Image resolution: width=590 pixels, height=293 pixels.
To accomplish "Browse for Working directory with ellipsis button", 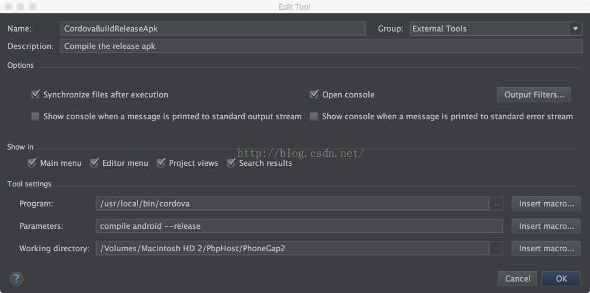I will click(496, 249).
